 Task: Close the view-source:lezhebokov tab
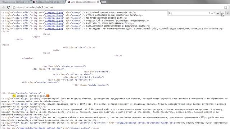click(x=98, y=2)
